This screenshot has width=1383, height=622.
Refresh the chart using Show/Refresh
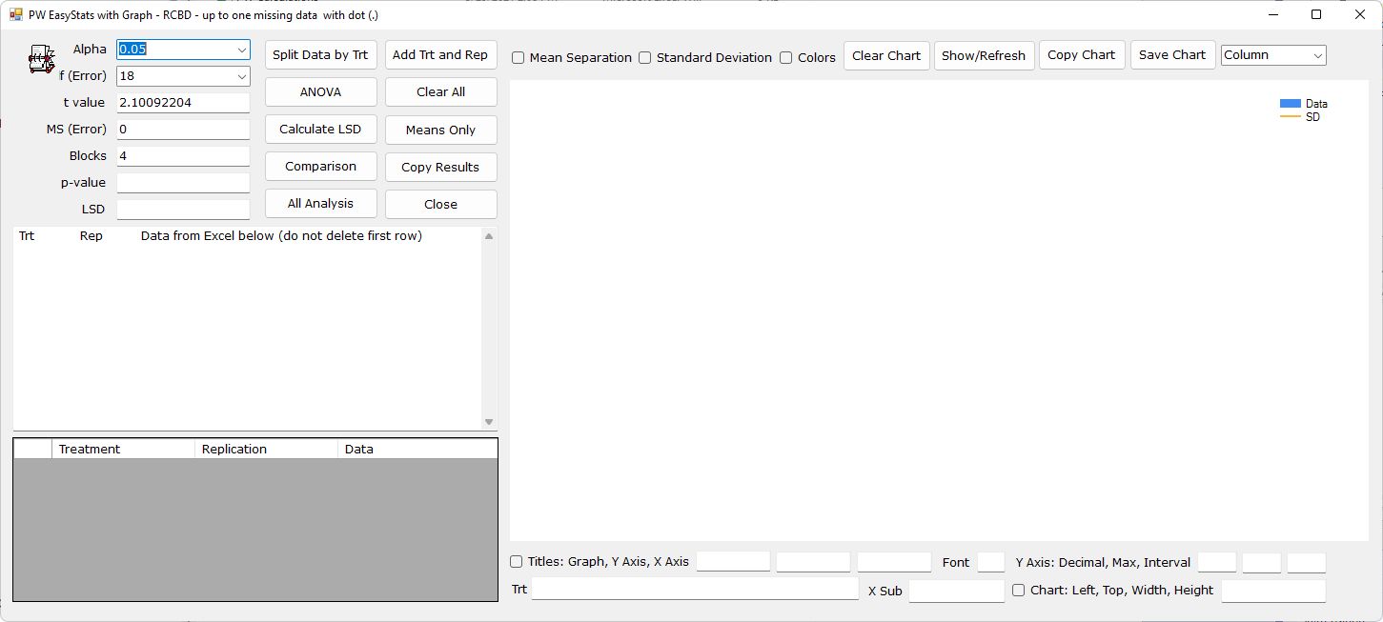984,55
